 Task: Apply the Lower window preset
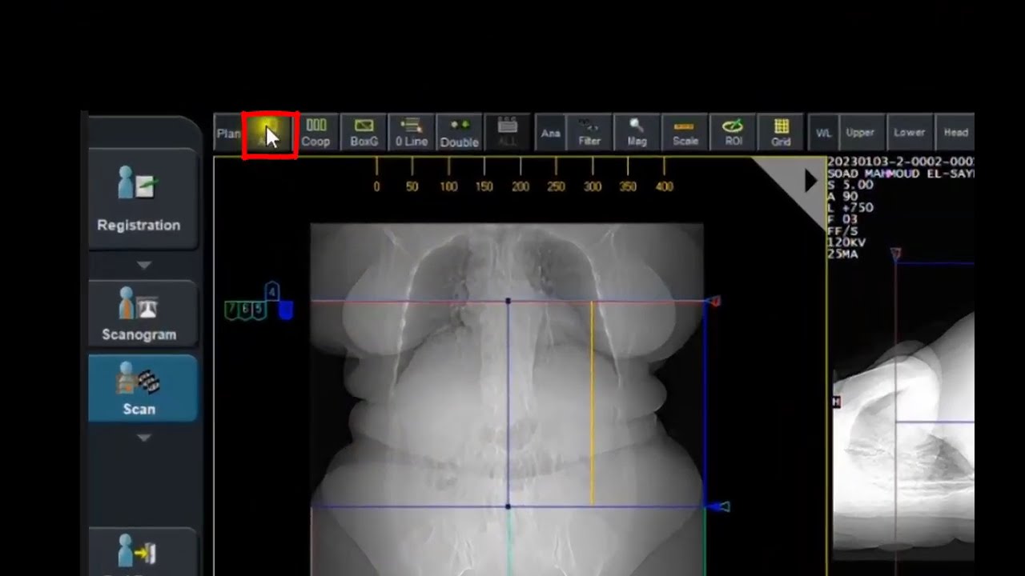909,133
